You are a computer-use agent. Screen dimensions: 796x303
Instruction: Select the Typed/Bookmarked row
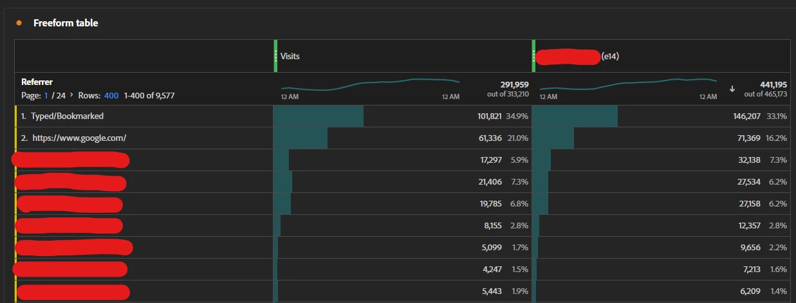tap(144, 116)
